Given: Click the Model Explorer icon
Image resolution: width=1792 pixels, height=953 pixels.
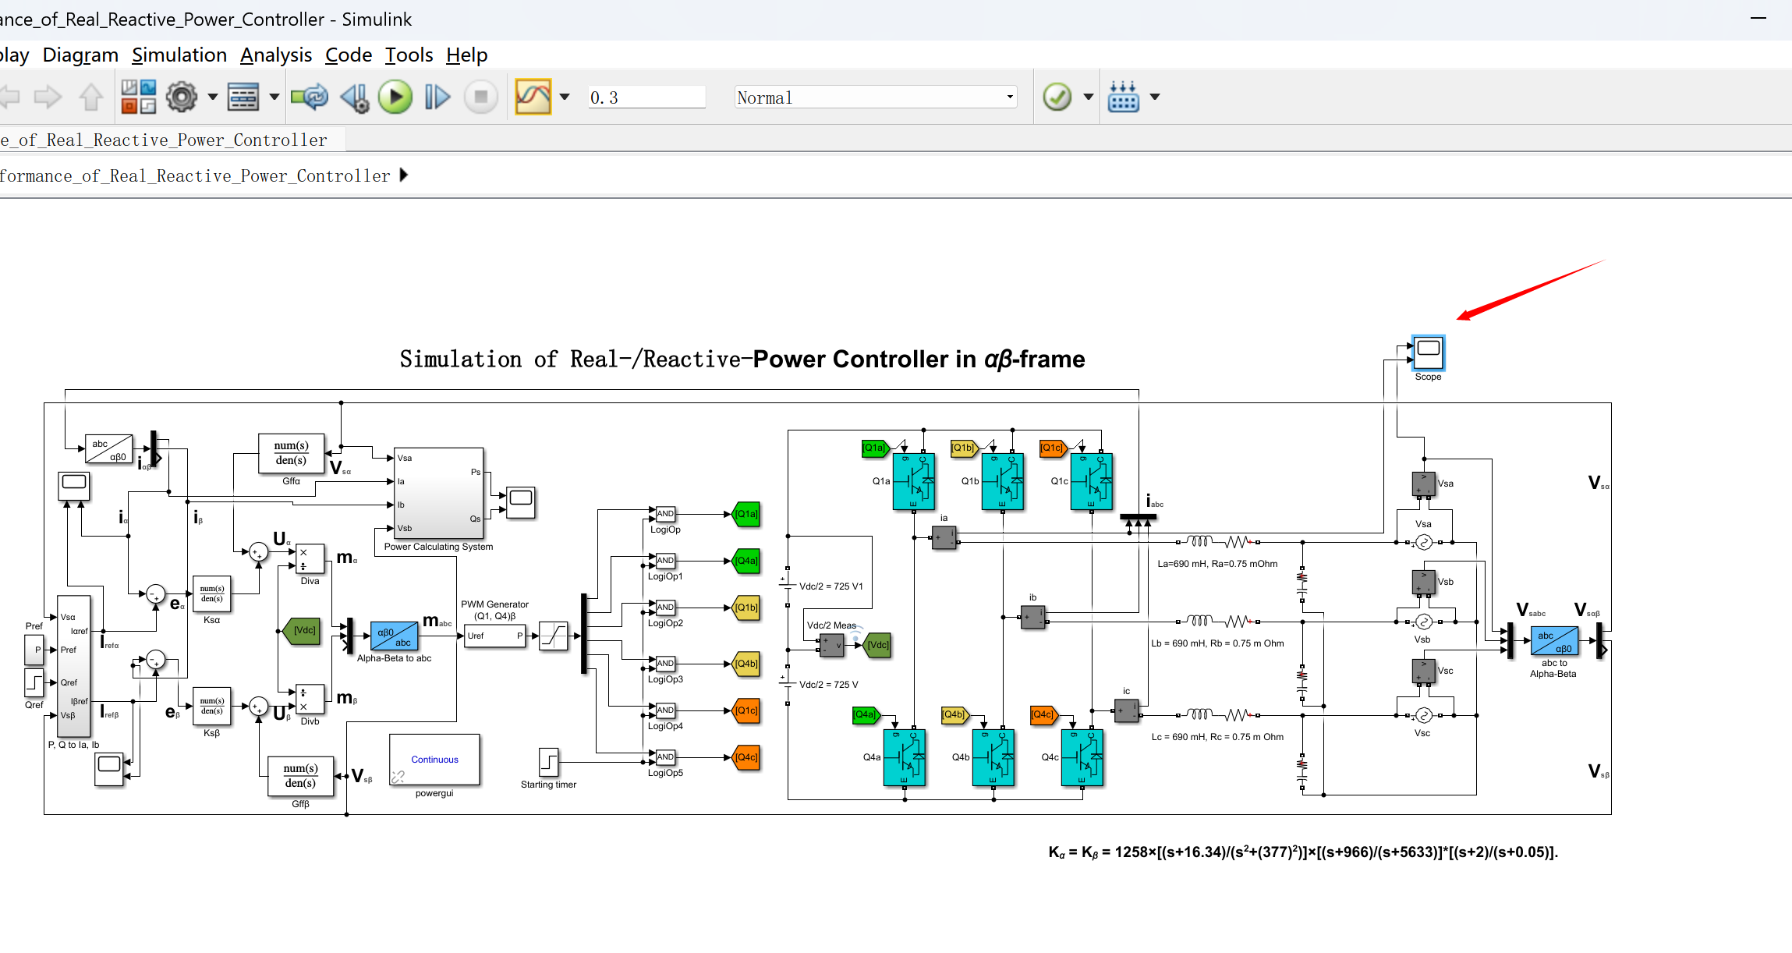Looking at the screenshot, I should pyautogui.click(x=243, y=97).
